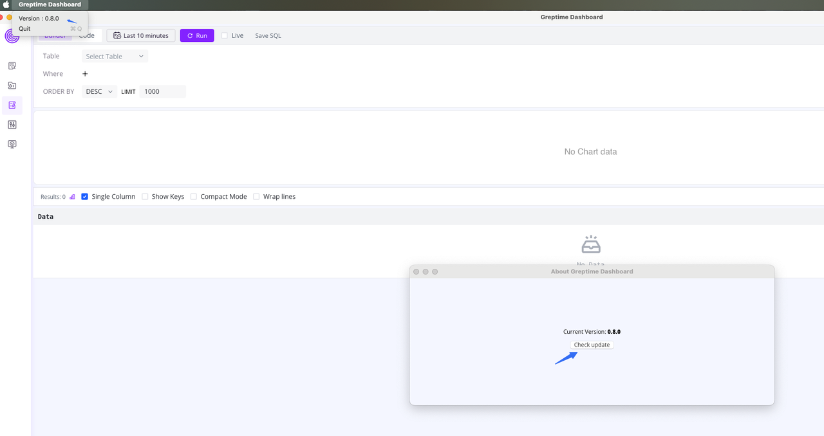Open the Greptime logo home icon
Image resolution: width=824 pixels, height=436 pixels.
point(12,35)
